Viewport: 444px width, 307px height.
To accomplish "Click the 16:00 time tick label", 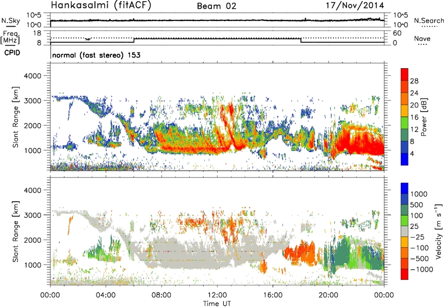I will pos(273,295).
